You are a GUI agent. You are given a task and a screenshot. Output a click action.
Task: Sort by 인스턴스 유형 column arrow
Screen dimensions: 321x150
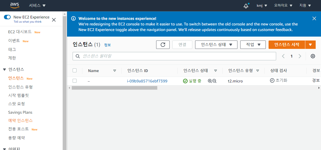[258, 71]
